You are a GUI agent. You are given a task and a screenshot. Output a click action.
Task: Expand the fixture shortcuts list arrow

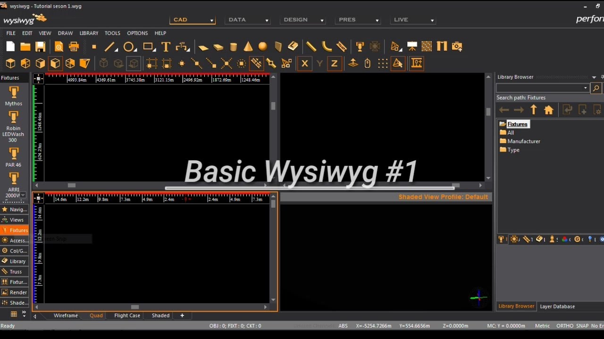[23, 195]
